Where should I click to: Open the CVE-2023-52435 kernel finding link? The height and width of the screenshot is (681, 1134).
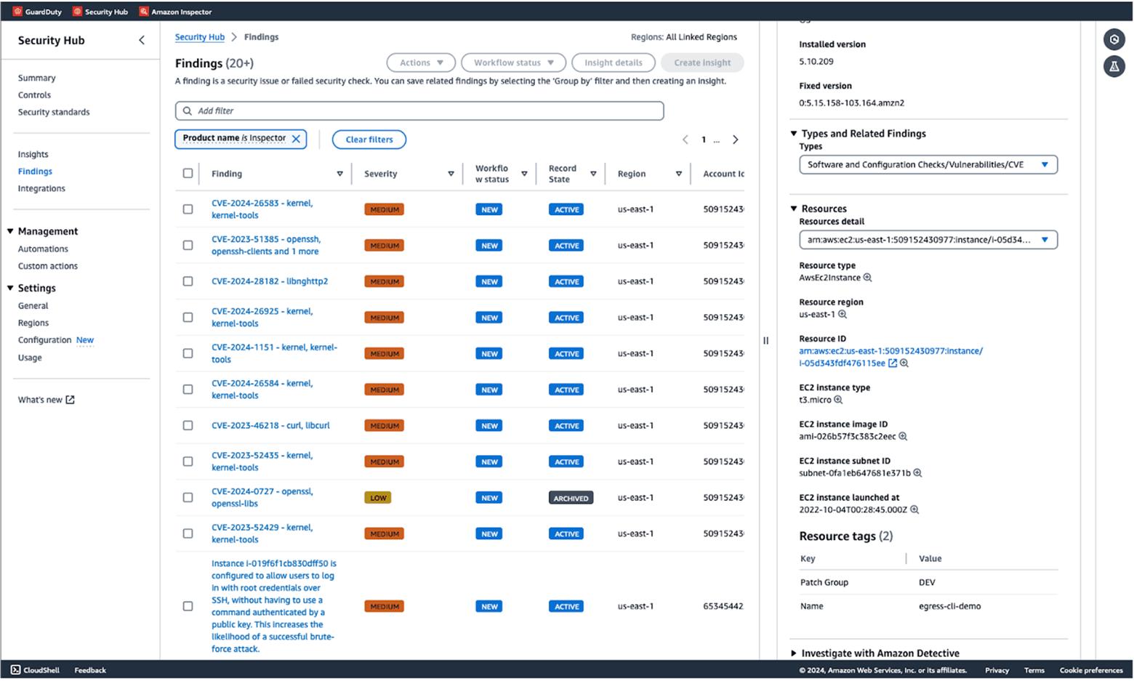(x=262, y=462)
